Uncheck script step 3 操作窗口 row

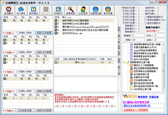(x=56, y=27)
